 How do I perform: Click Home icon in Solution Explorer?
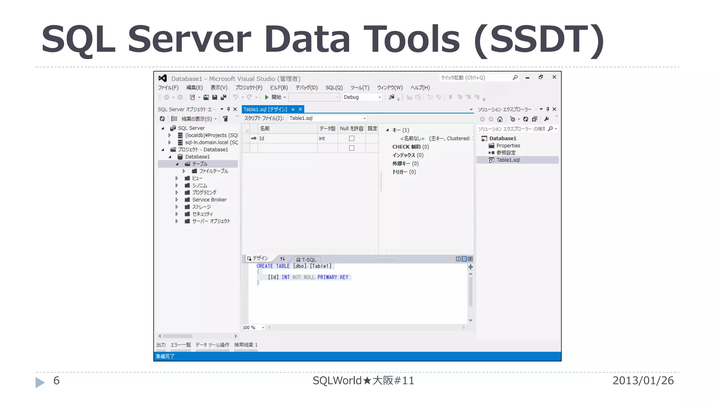pyautogui.click(x=500, y=119)
